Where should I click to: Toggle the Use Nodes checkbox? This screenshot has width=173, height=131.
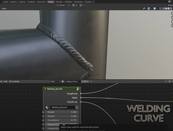coord(10,81)
